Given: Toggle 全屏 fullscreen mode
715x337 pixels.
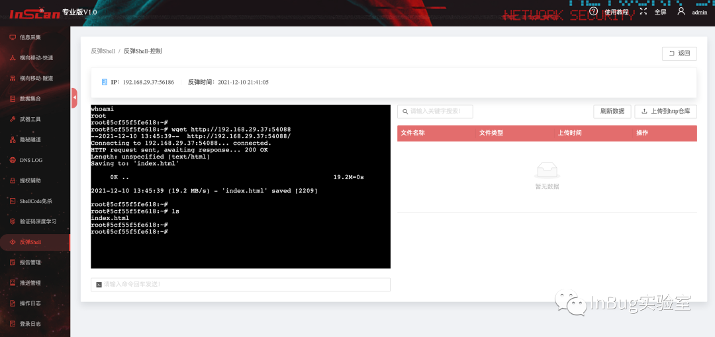Looking at the screenshot, I should tap(655, 12).
